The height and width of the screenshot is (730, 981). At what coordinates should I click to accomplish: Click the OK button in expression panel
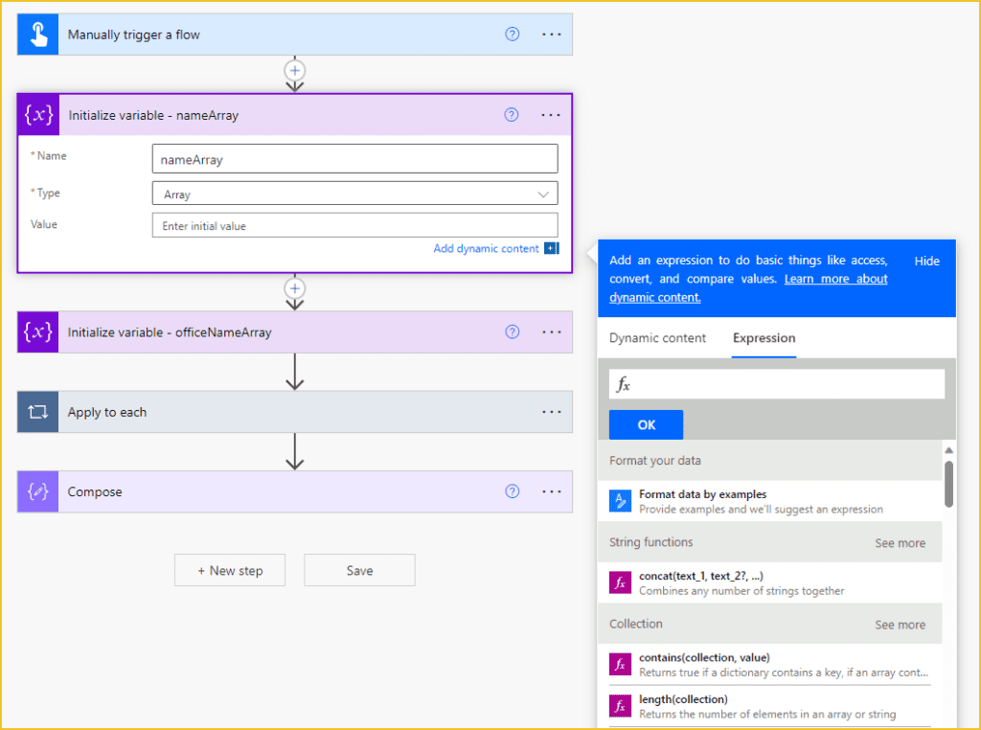pyautogui.click(x=646, y=424)
